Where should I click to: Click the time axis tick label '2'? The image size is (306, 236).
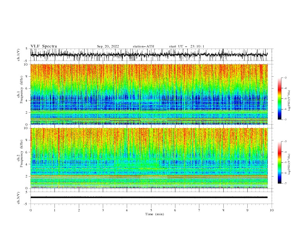tap(79, 210)
